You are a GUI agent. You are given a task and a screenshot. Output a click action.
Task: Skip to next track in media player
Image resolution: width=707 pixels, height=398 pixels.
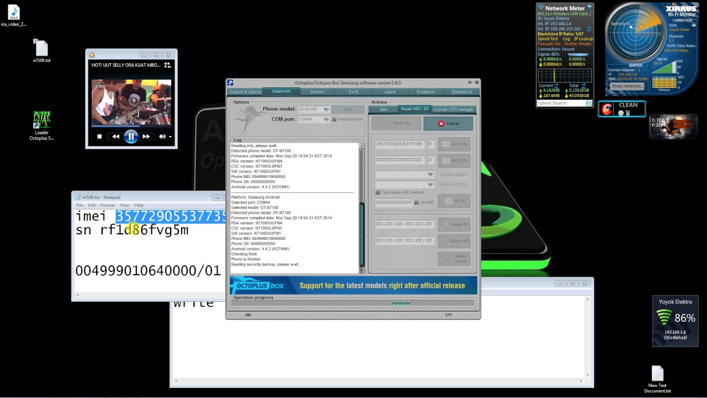146,137
